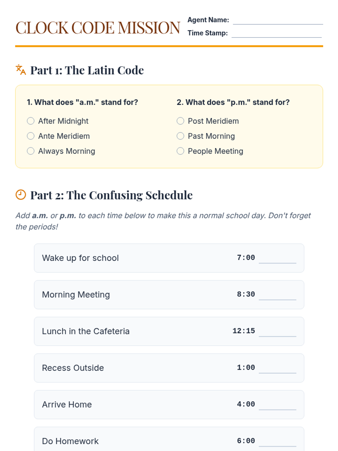Select the "After Midnight" radio option
Viewport: 338px width, 451px height.
[31, 121]
